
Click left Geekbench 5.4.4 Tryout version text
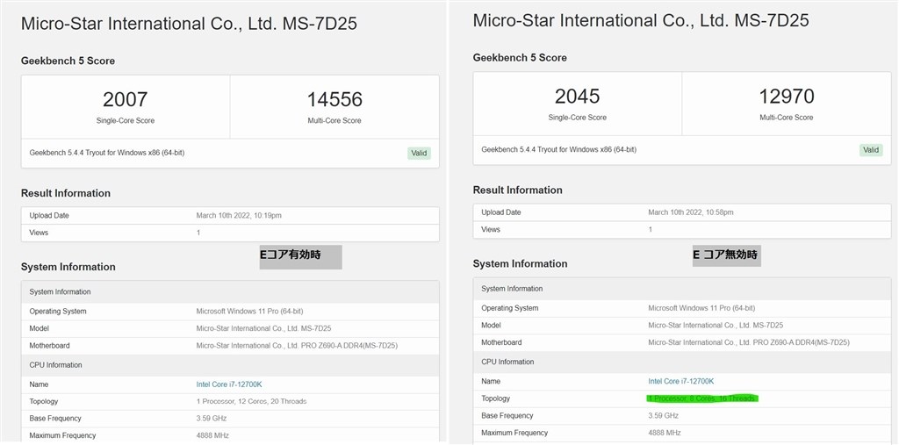[x=106, y=153]
